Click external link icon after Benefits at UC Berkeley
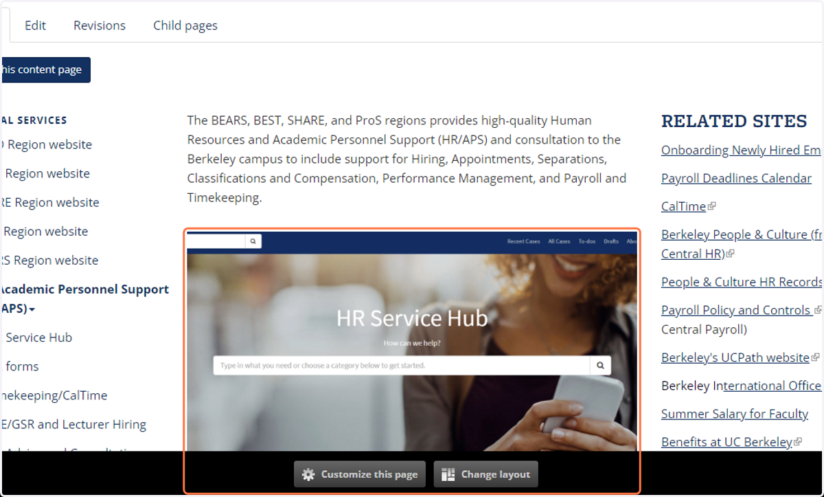This screenshot has width=824, height=497. click(x=798, y=442)
